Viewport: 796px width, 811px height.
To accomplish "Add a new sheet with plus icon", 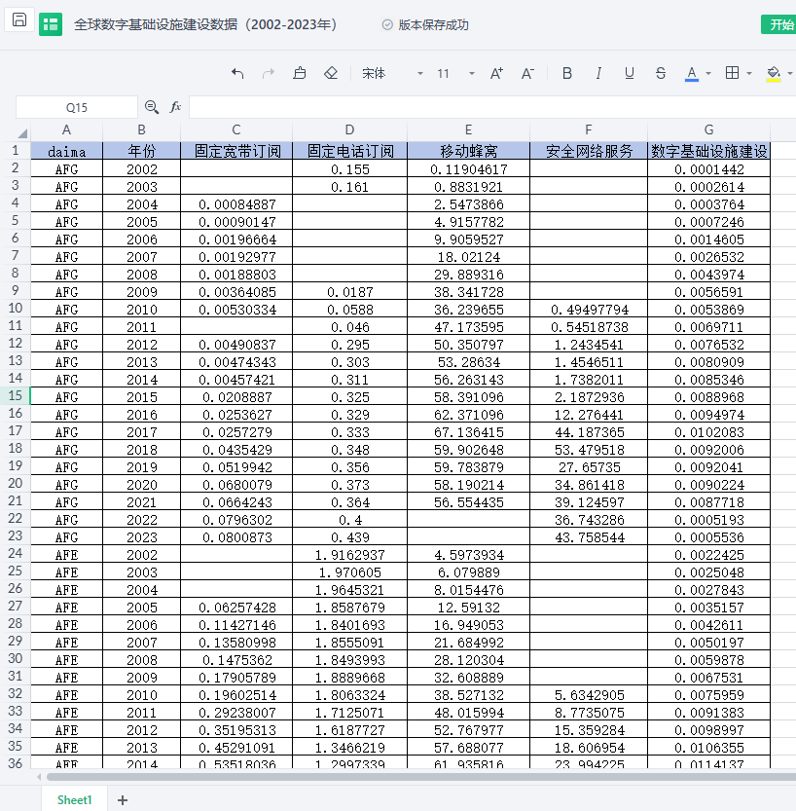I will pos(123,800).
